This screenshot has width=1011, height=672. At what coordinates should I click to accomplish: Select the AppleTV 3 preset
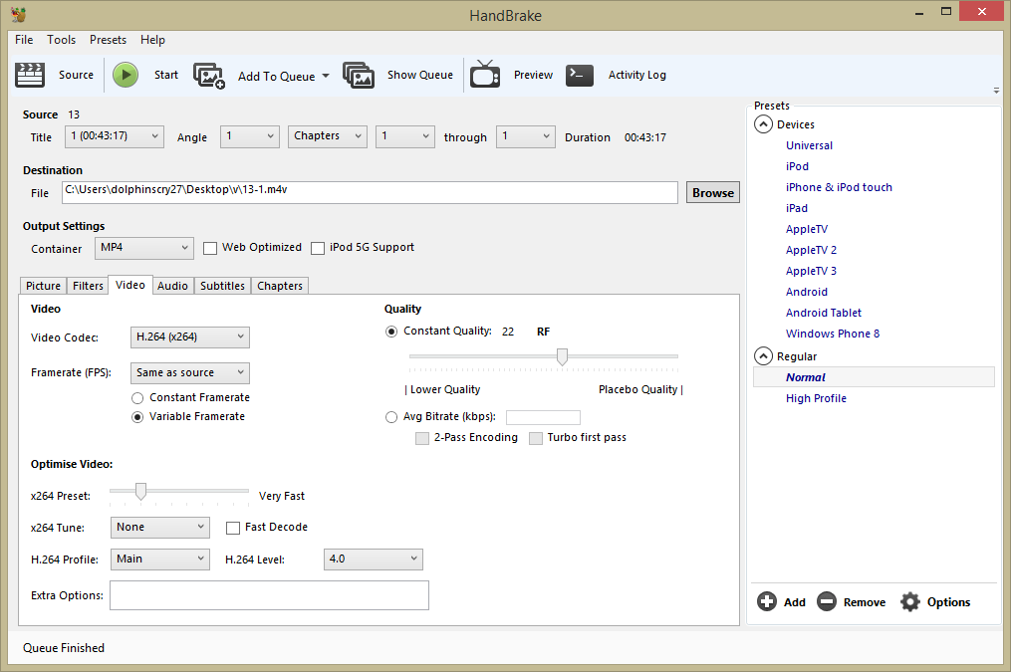[811, 271]
